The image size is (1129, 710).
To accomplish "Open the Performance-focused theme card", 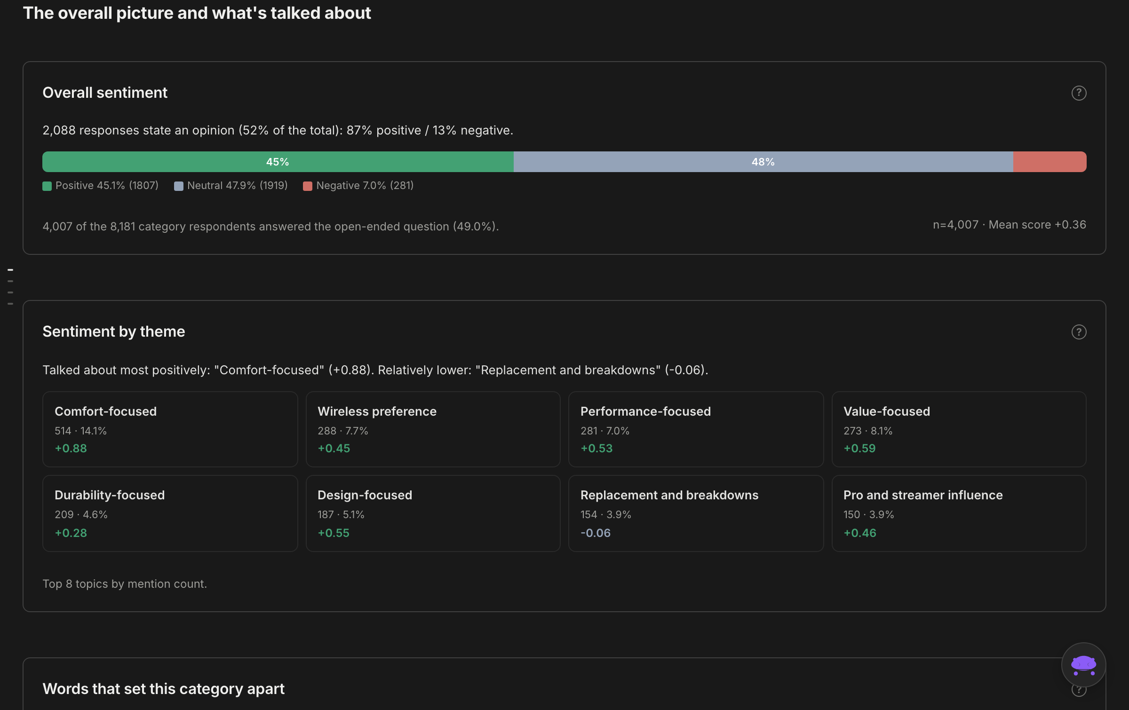I will [x=696, y=429].
